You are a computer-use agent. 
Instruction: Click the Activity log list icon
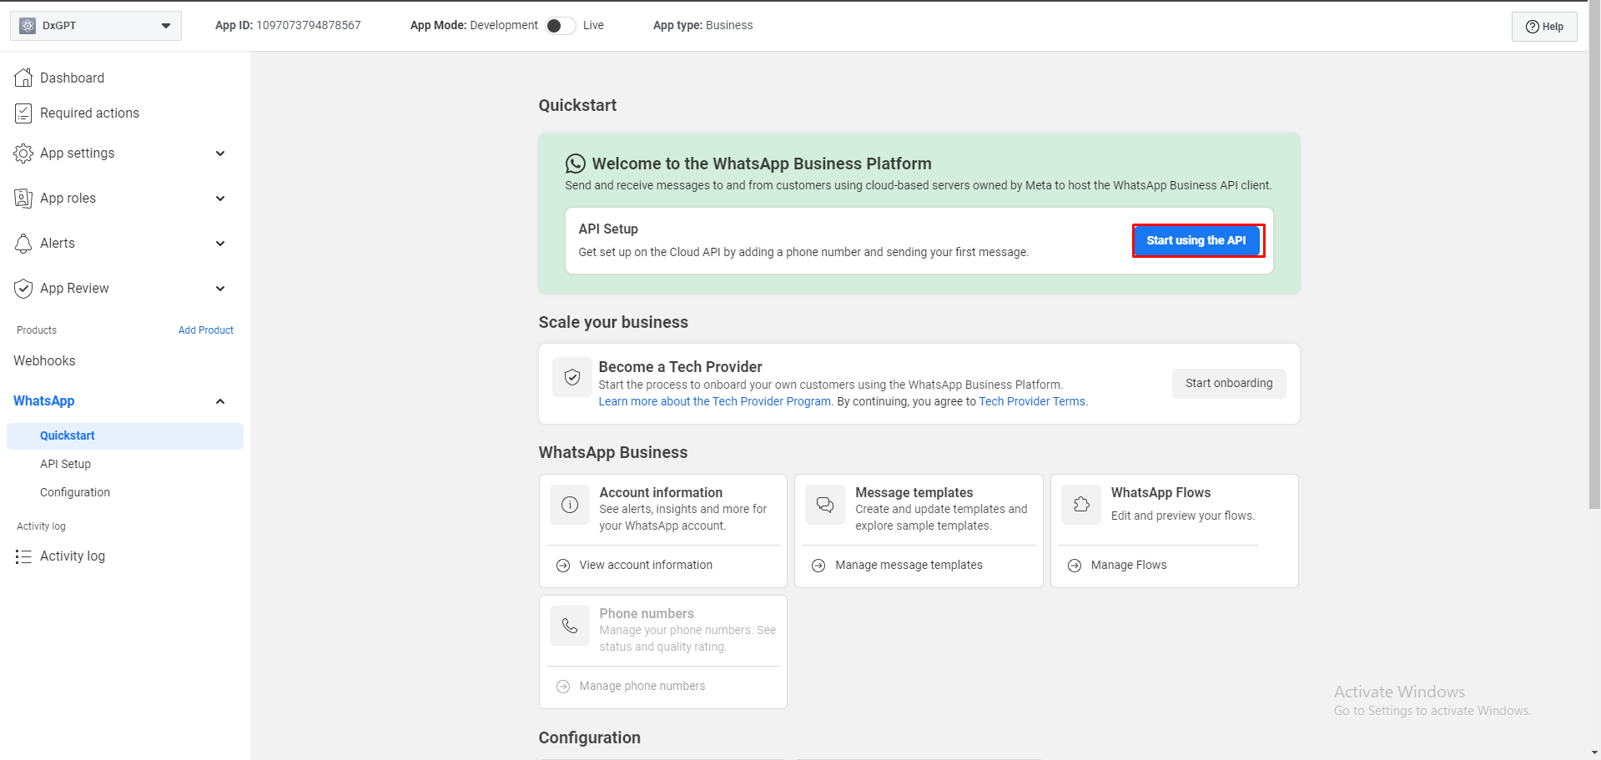click(23, 556)
